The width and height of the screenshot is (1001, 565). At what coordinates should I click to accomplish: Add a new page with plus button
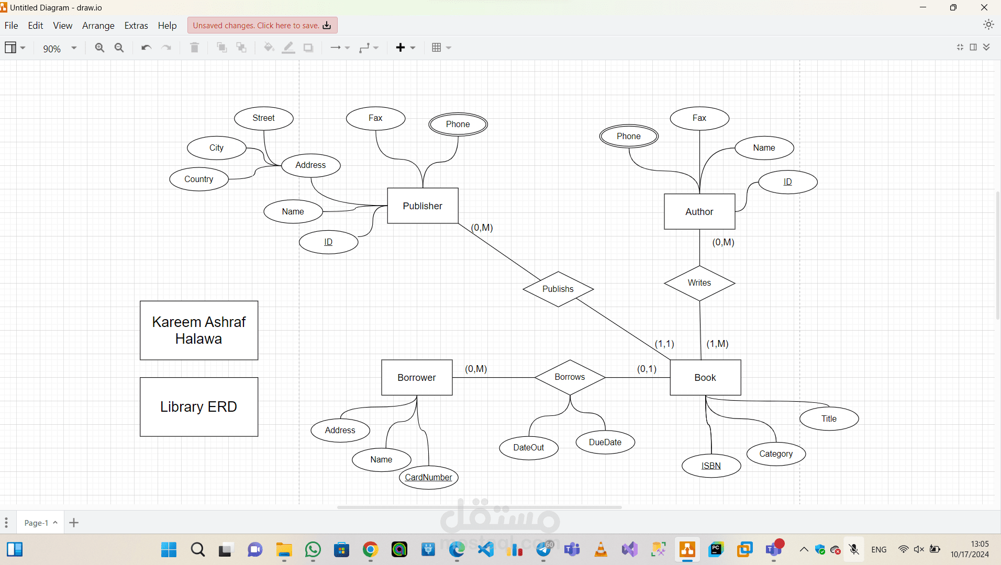[x=74, y=523]
